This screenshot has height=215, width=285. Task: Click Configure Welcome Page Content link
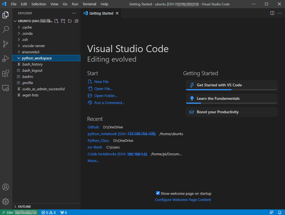183,200
